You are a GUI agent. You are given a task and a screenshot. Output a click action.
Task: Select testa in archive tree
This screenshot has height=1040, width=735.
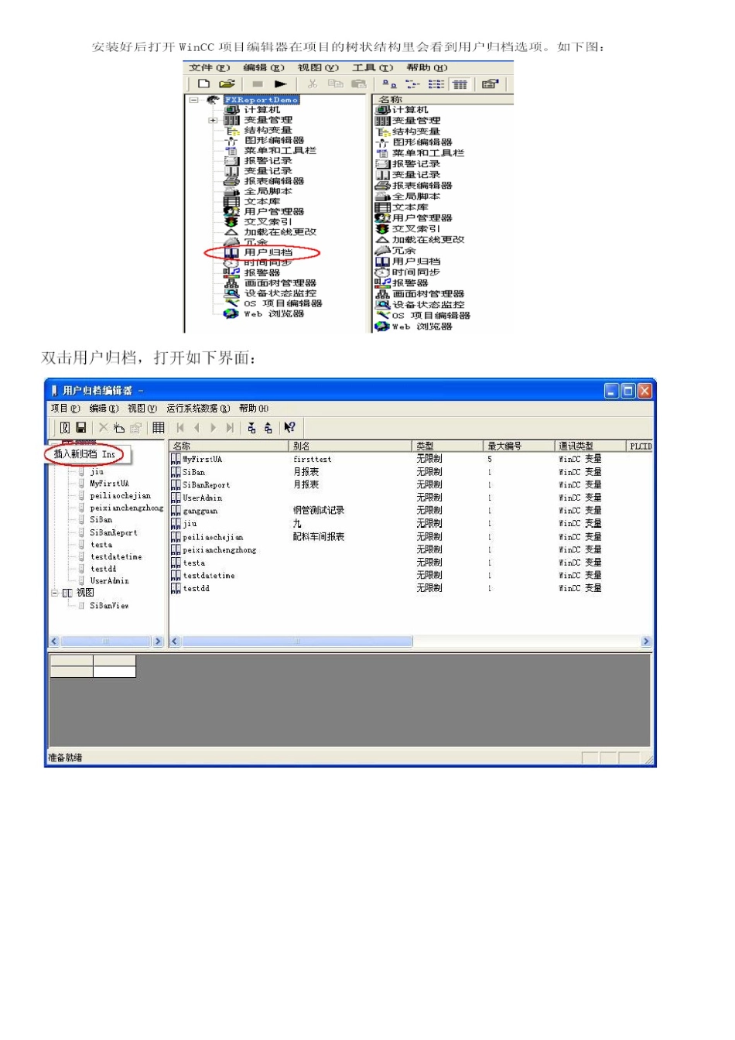101,545
